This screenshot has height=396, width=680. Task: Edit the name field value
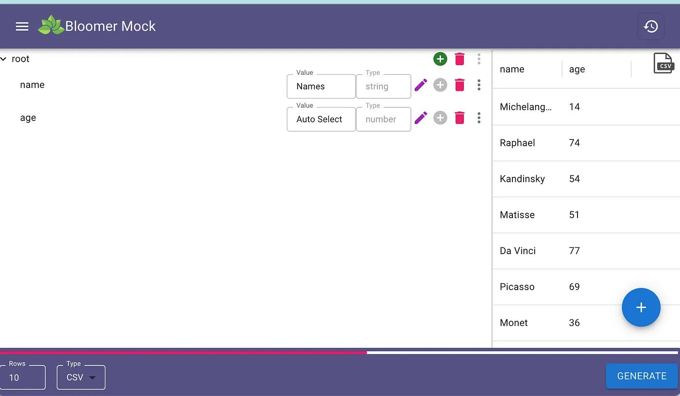click(421, 85)
